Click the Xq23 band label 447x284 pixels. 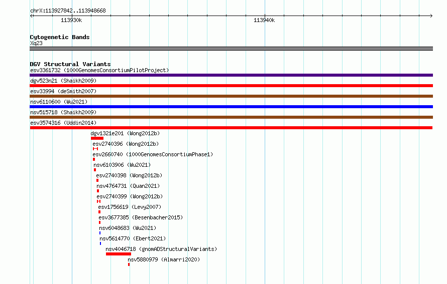pyautogui.click(x=37, y=43)
